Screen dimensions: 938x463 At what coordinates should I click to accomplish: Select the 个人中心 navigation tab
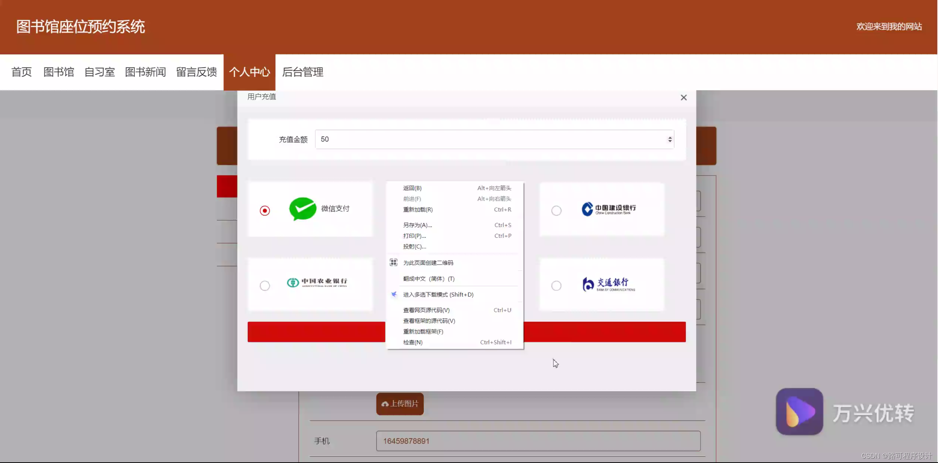click(249, 72)
